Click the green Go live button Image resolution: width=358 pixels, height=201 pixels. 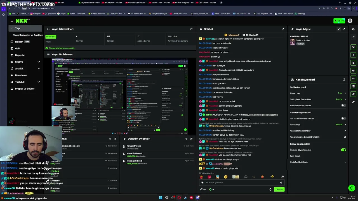pos(339,21)
